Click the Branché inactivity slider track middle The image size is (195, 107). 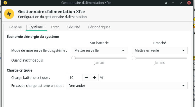[160, 58]
